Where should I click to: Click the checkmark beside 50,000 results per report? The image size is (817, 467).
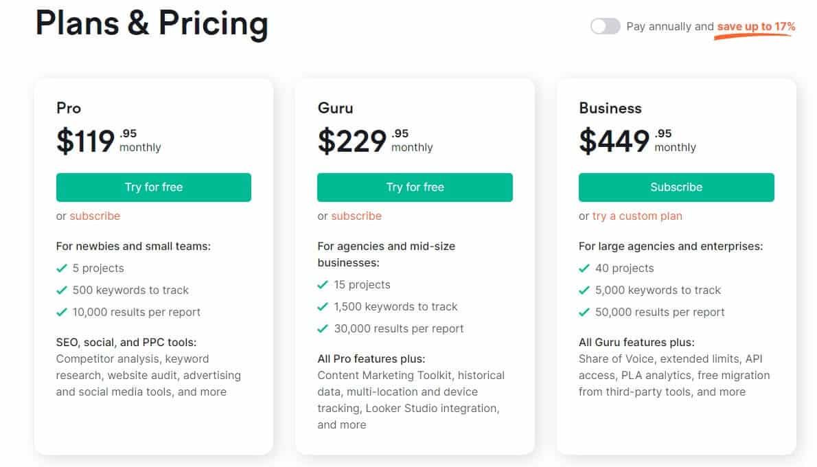[x=584, y=312]
